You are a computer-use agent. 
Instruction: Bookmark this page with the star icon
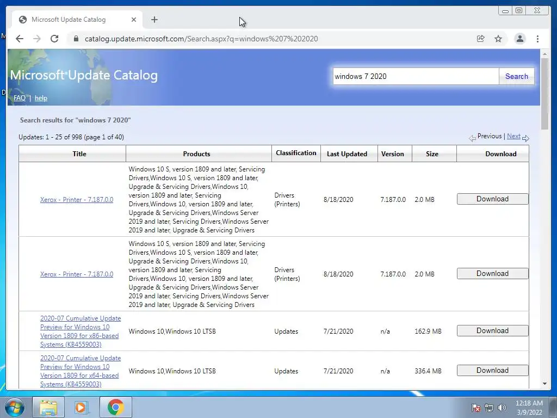coord(498,39)
